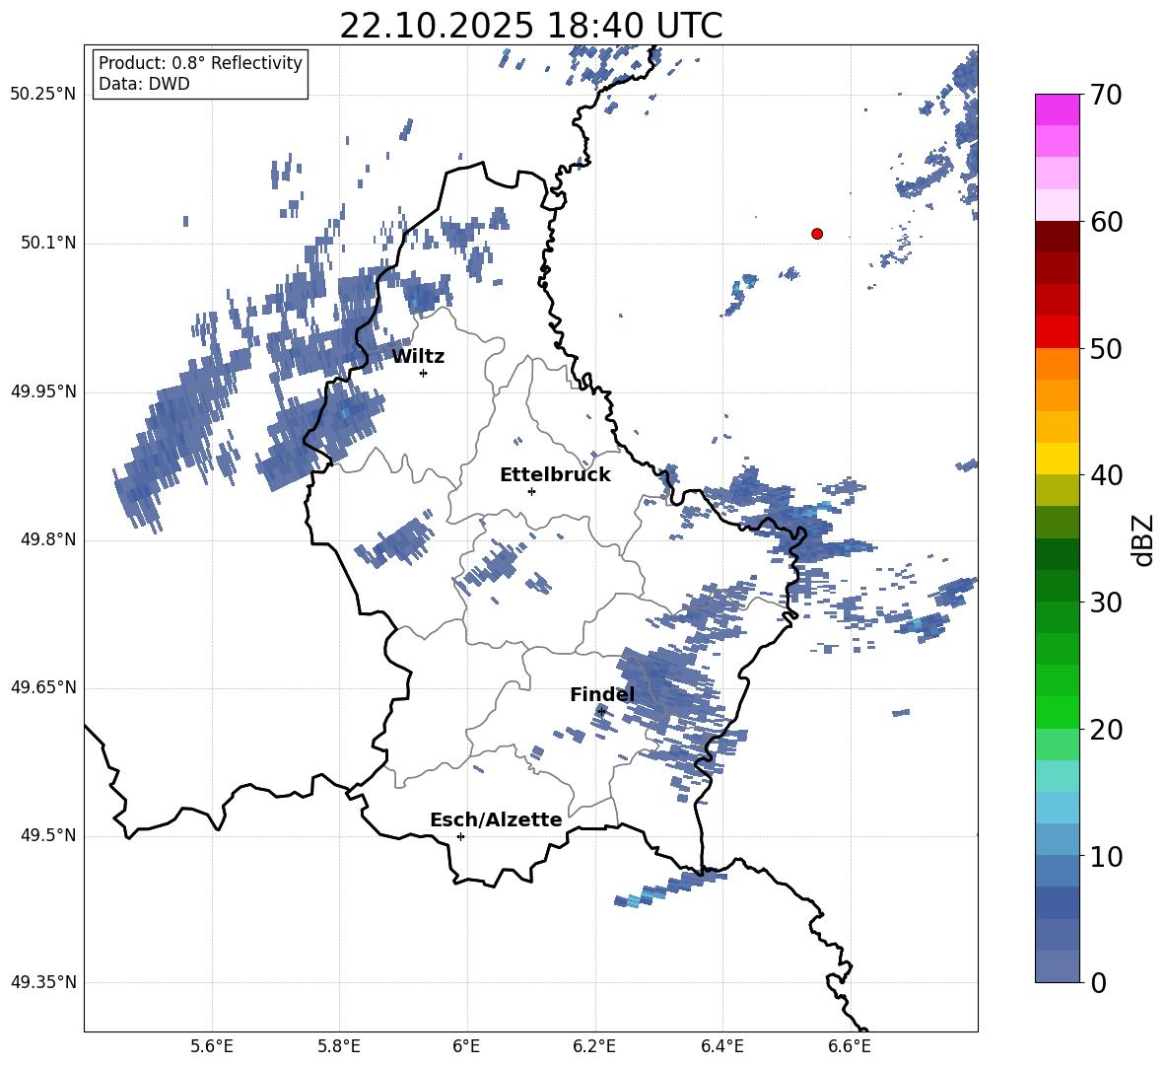The width and height of the screenshot is (1167, 1066).
Task: Click the Findel location label
Action: (x=602, y=694)
